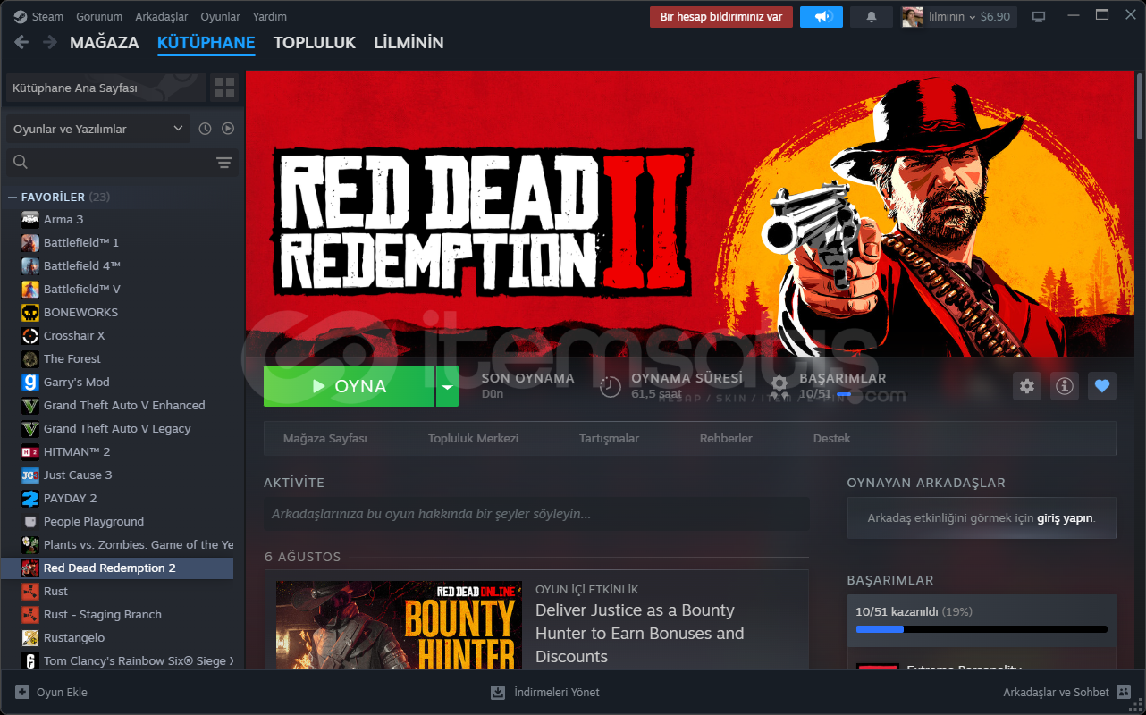The width and height of the screenshot is (1146, 715).
Task: Collapse the FAVORİLER category
Action: (x=13, y=197)
